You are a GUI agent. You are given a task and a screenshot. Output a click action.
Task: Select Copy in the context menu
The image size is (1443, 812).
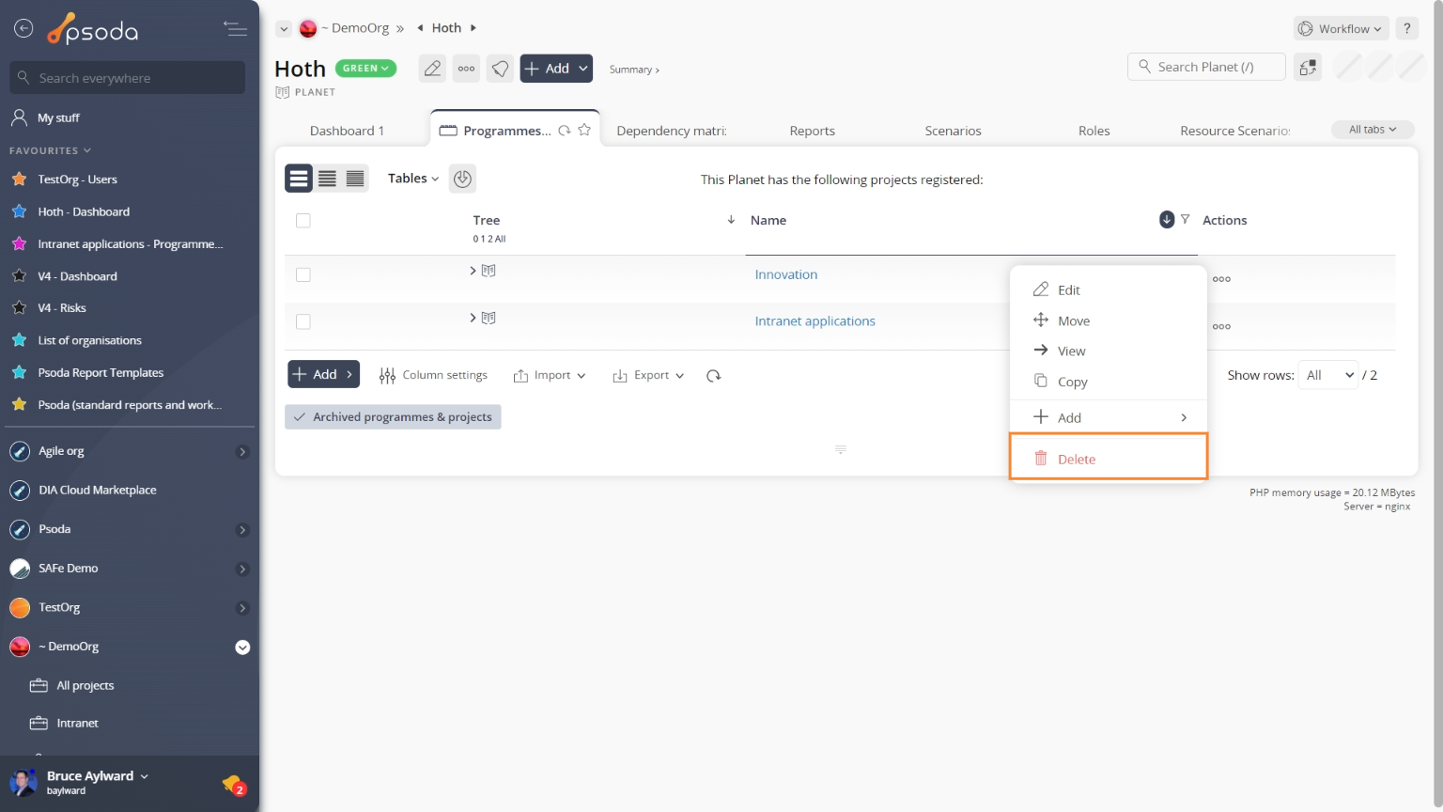point(1108,382)
